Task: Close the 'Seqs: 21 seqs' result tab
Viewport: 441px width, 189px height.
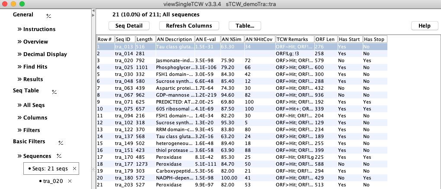Action: [x=74, y=168]
